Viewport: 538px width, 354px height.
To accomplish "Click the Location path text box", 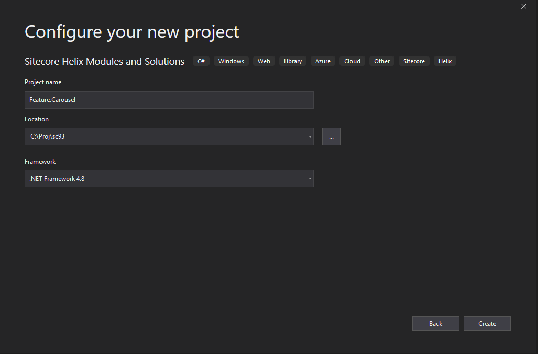I will 165,136.
